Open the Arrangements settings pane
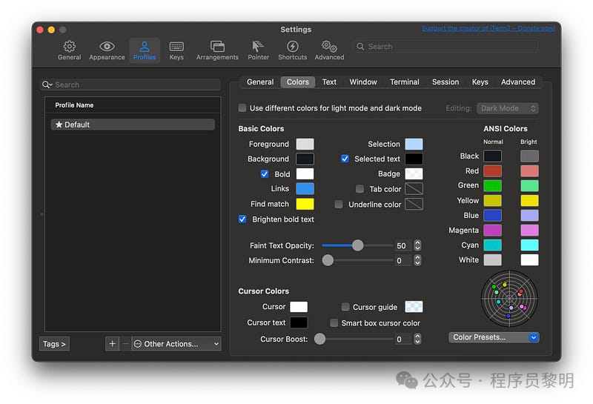This screenshot has height=404, width=593. click(217, 50)
